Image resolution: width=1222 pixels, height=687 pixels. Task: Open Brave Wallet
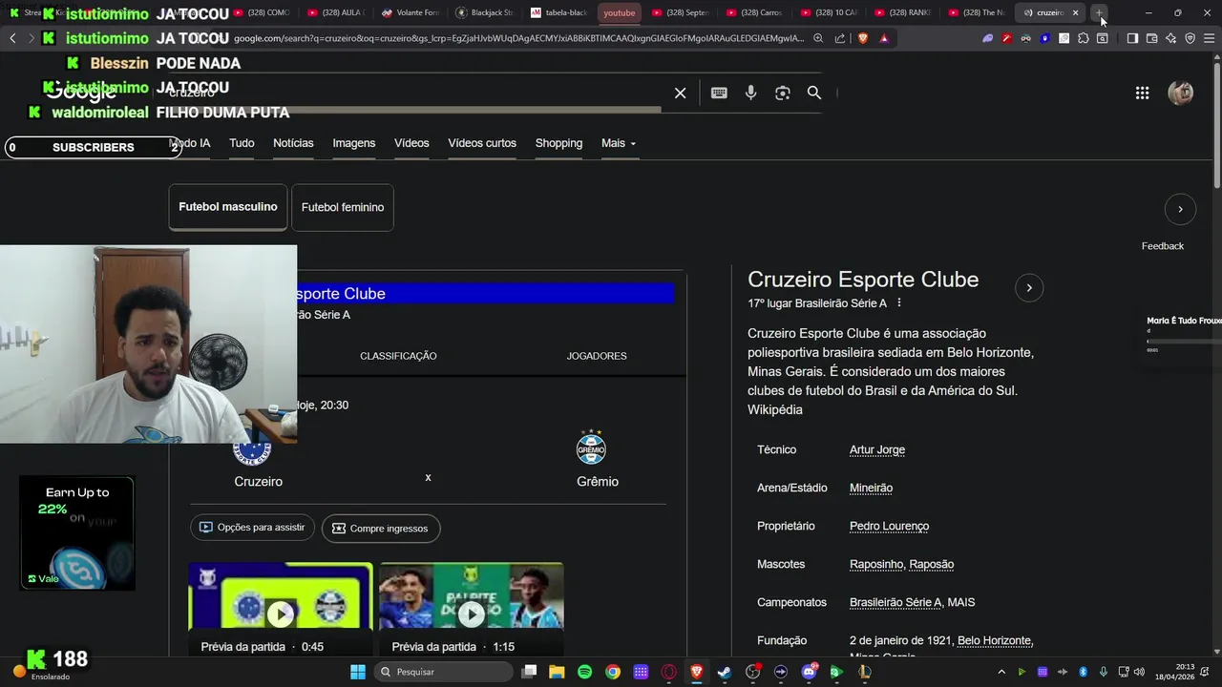tap(1151, 38)
